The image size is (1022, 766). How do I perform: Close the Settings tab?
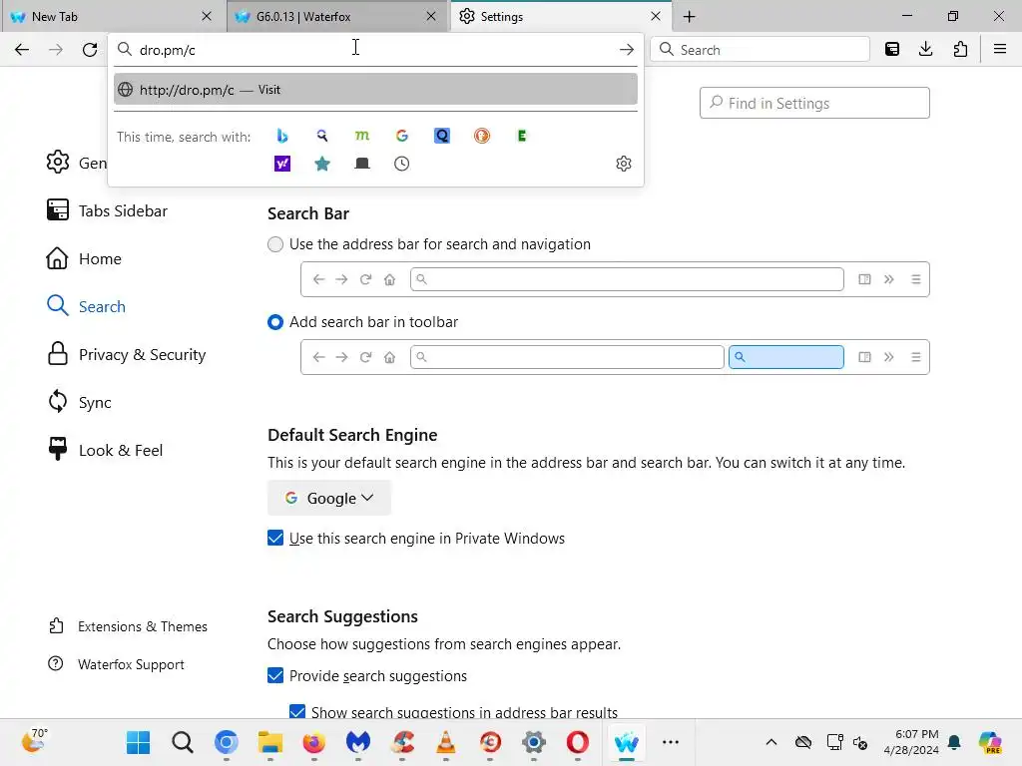656,16
